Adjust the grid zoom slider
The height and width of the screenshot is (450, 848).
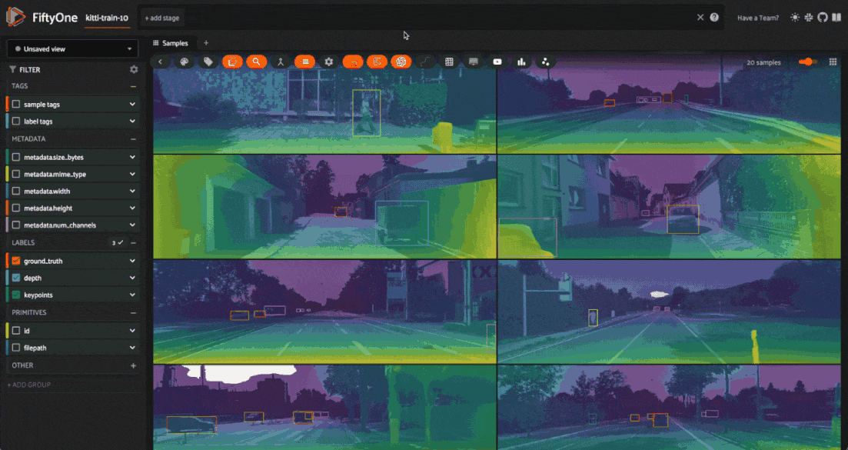click(x=808, y=62)
